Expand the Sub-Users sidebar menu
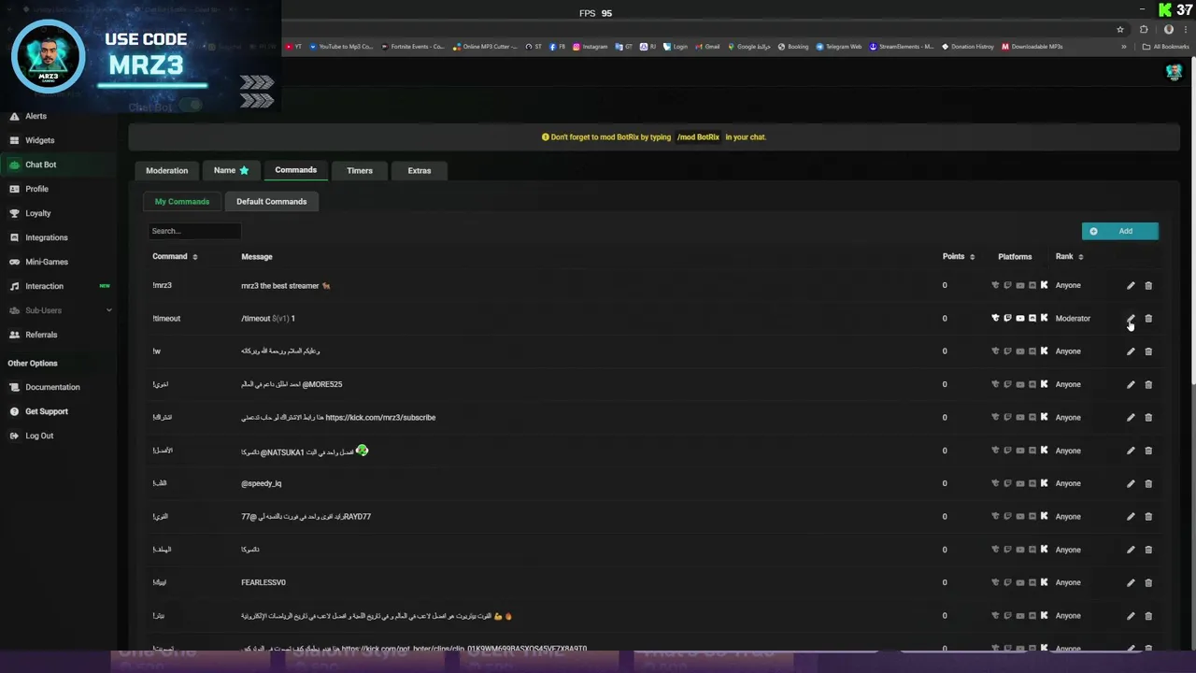1196x673 pixels. (60, 310)
